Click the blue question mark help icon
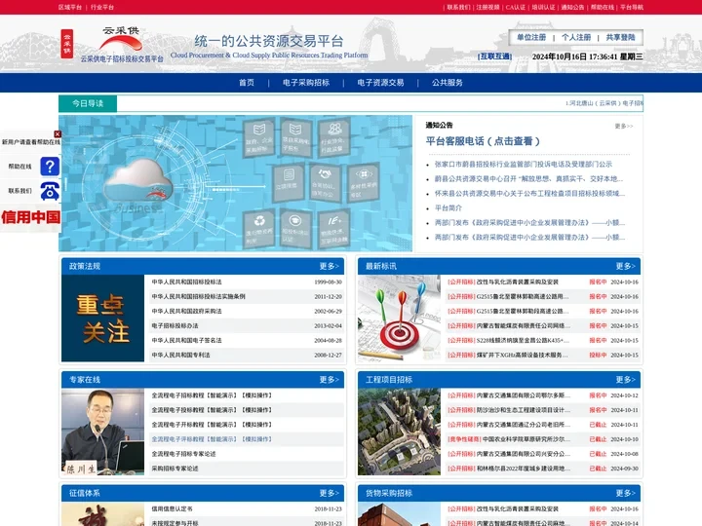The width and height of the screenshot is (702, 526). pos(50,166)
